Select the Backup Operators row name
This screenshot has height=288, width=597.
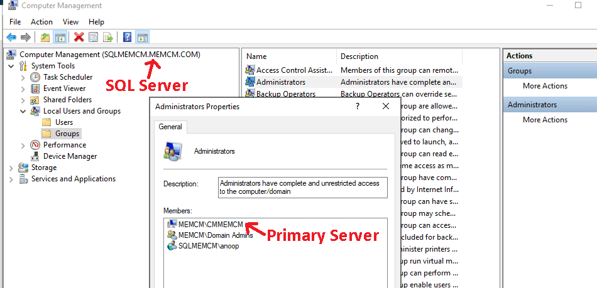coord(285,93)
